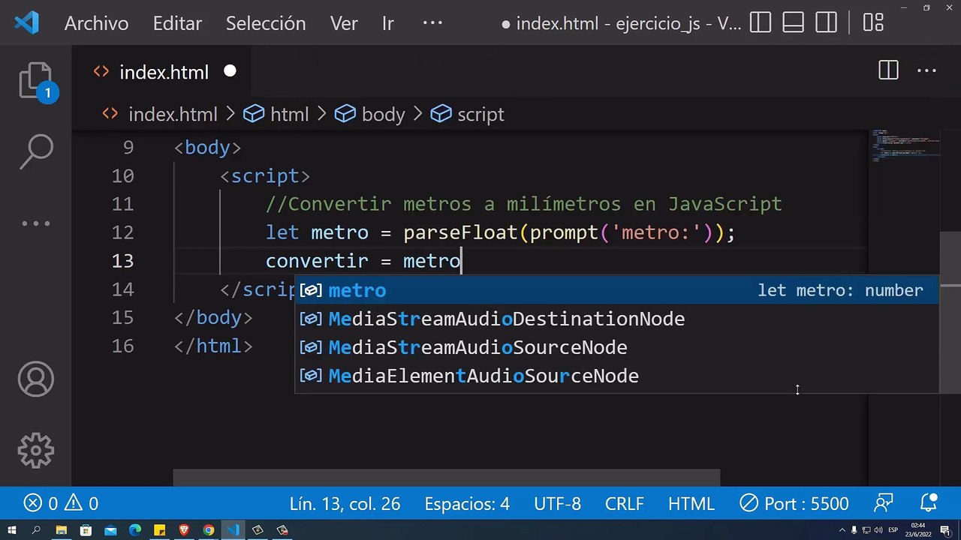This screenshot has width=961, height=540.
Task: Click the 'let metro: number' detail text
Action: [840, 290]
